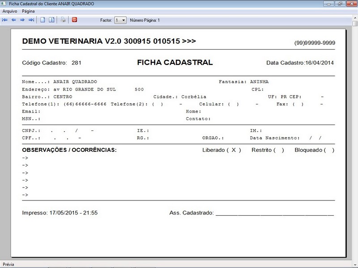Viewport: 358px width, 268px height.
Task: Click the printer icon
Action: pos(63,20)
